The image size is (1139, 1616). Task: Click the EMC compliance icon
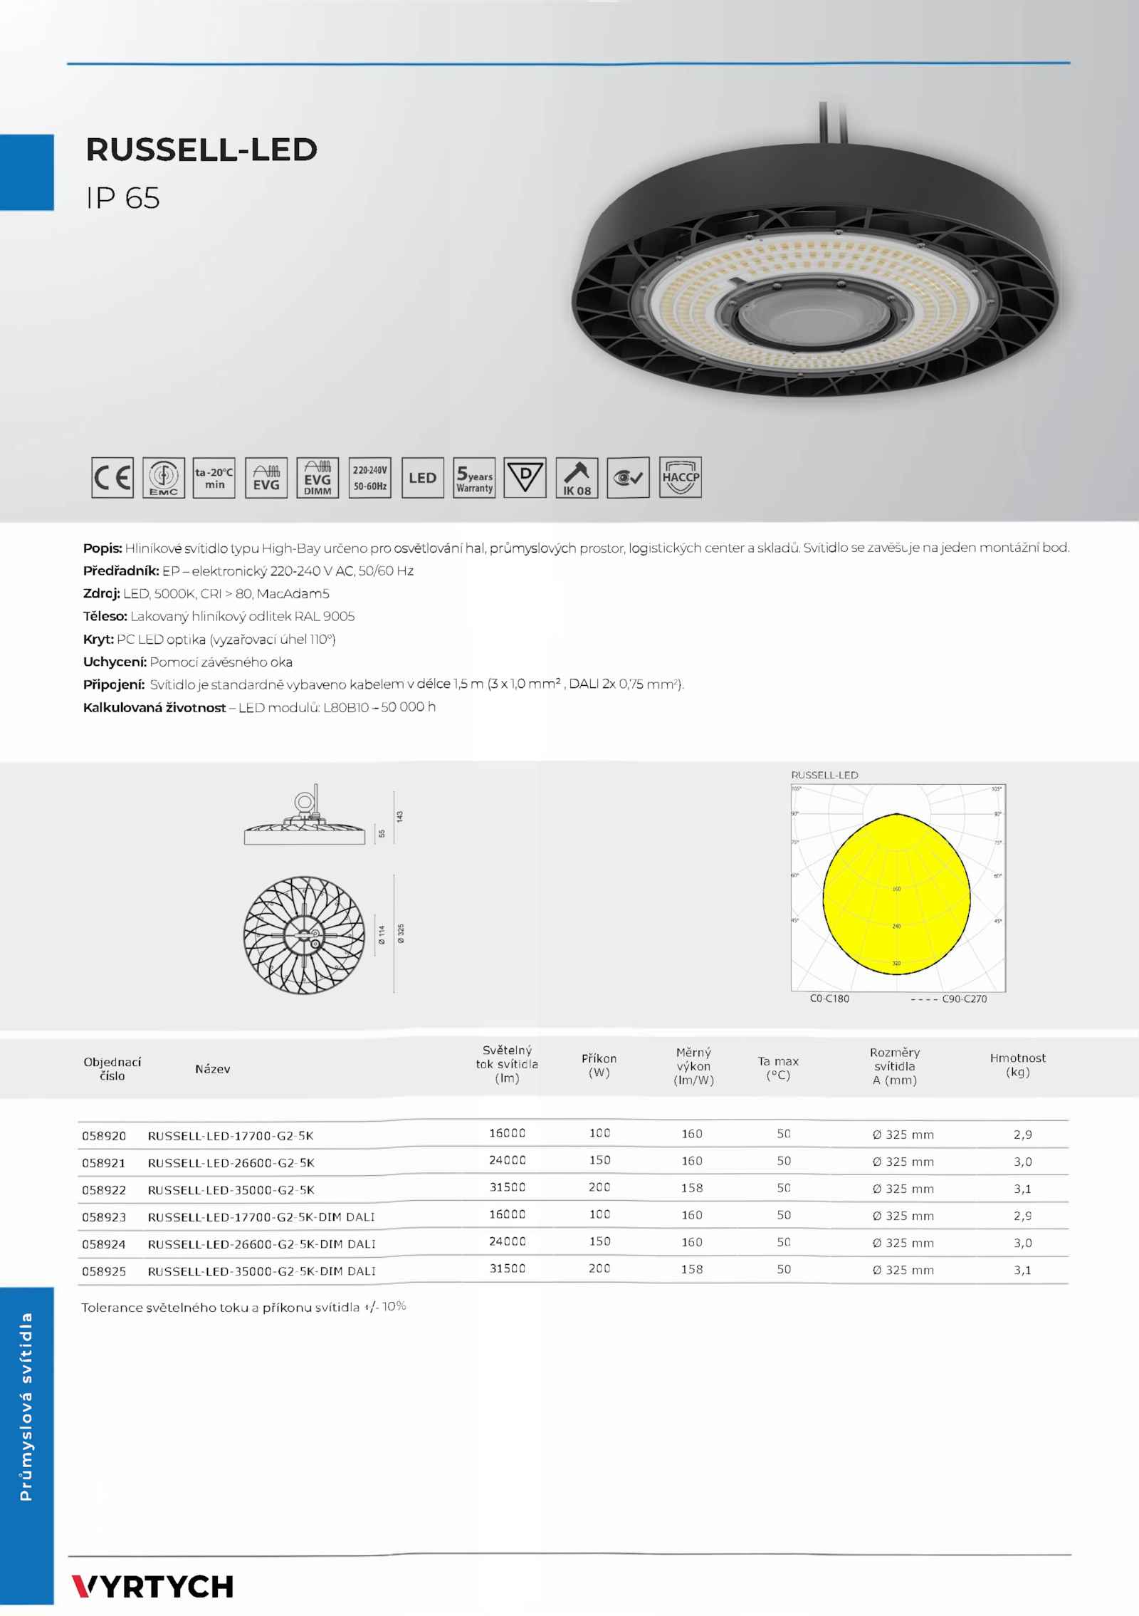click(164, 477)
